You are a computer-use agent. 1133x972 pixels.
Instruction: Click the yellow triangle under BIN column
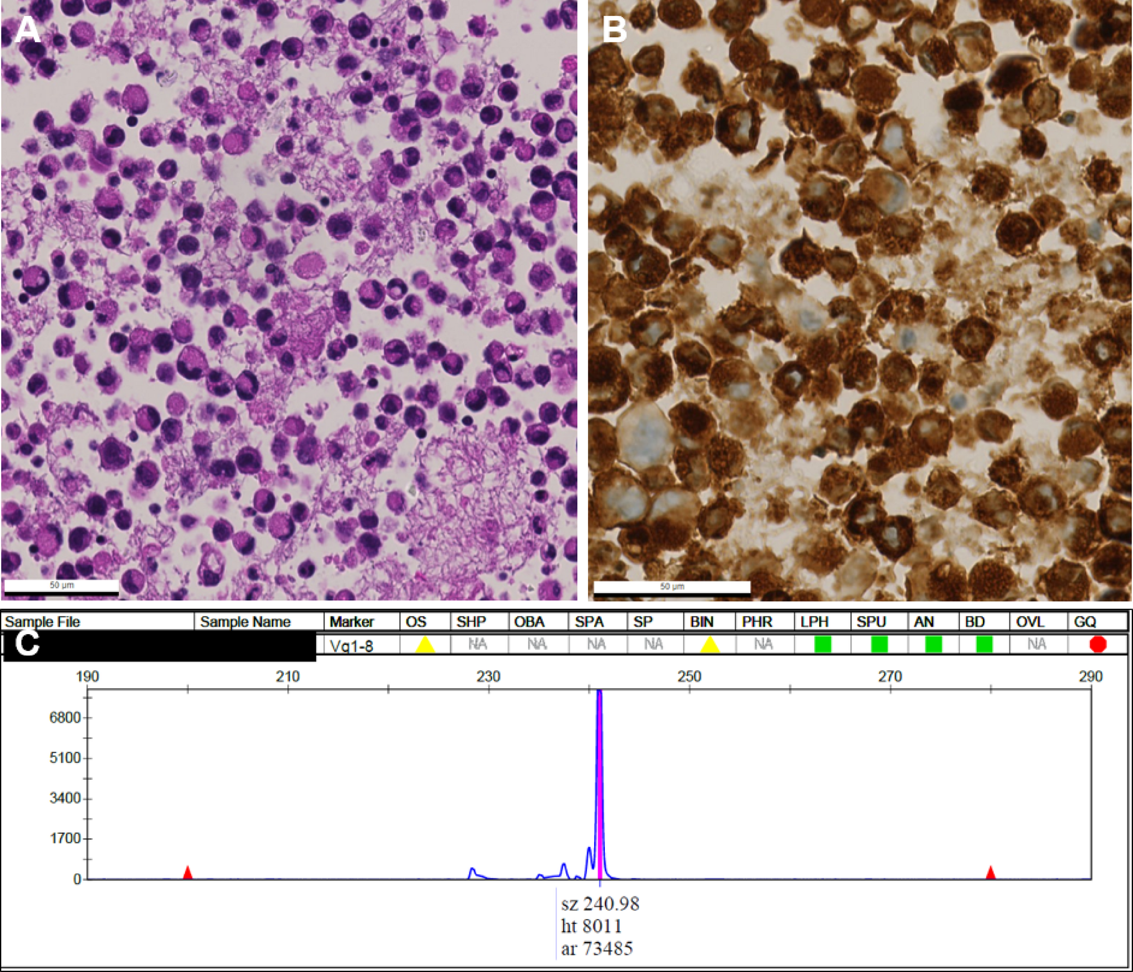click(709, 644)
